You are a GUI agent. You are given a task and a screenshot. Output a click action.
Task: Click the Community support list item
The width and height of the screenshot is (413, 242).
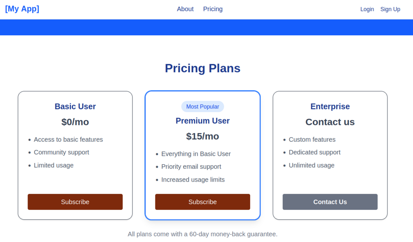coord(61,152)
